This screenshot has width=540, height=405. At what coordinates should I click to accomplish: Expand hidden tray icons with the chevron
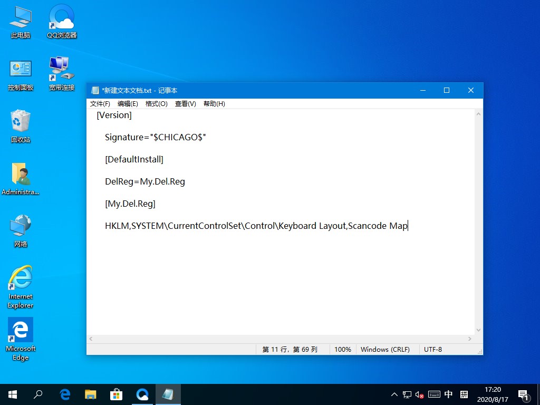(x=394, y=394)
